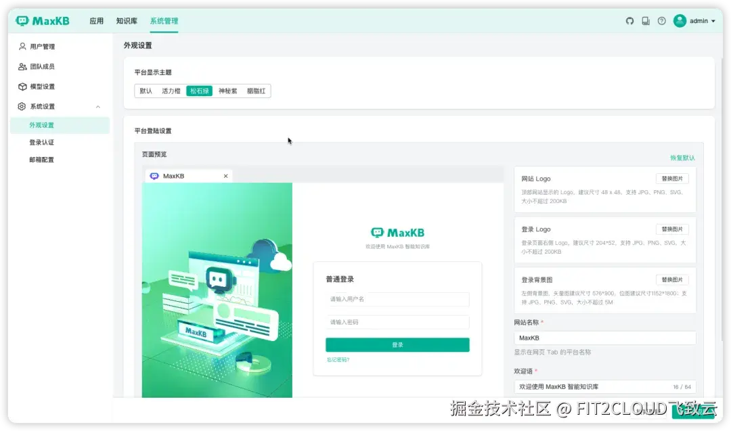Click the 恢复默认 link

(x=682, y=158)
